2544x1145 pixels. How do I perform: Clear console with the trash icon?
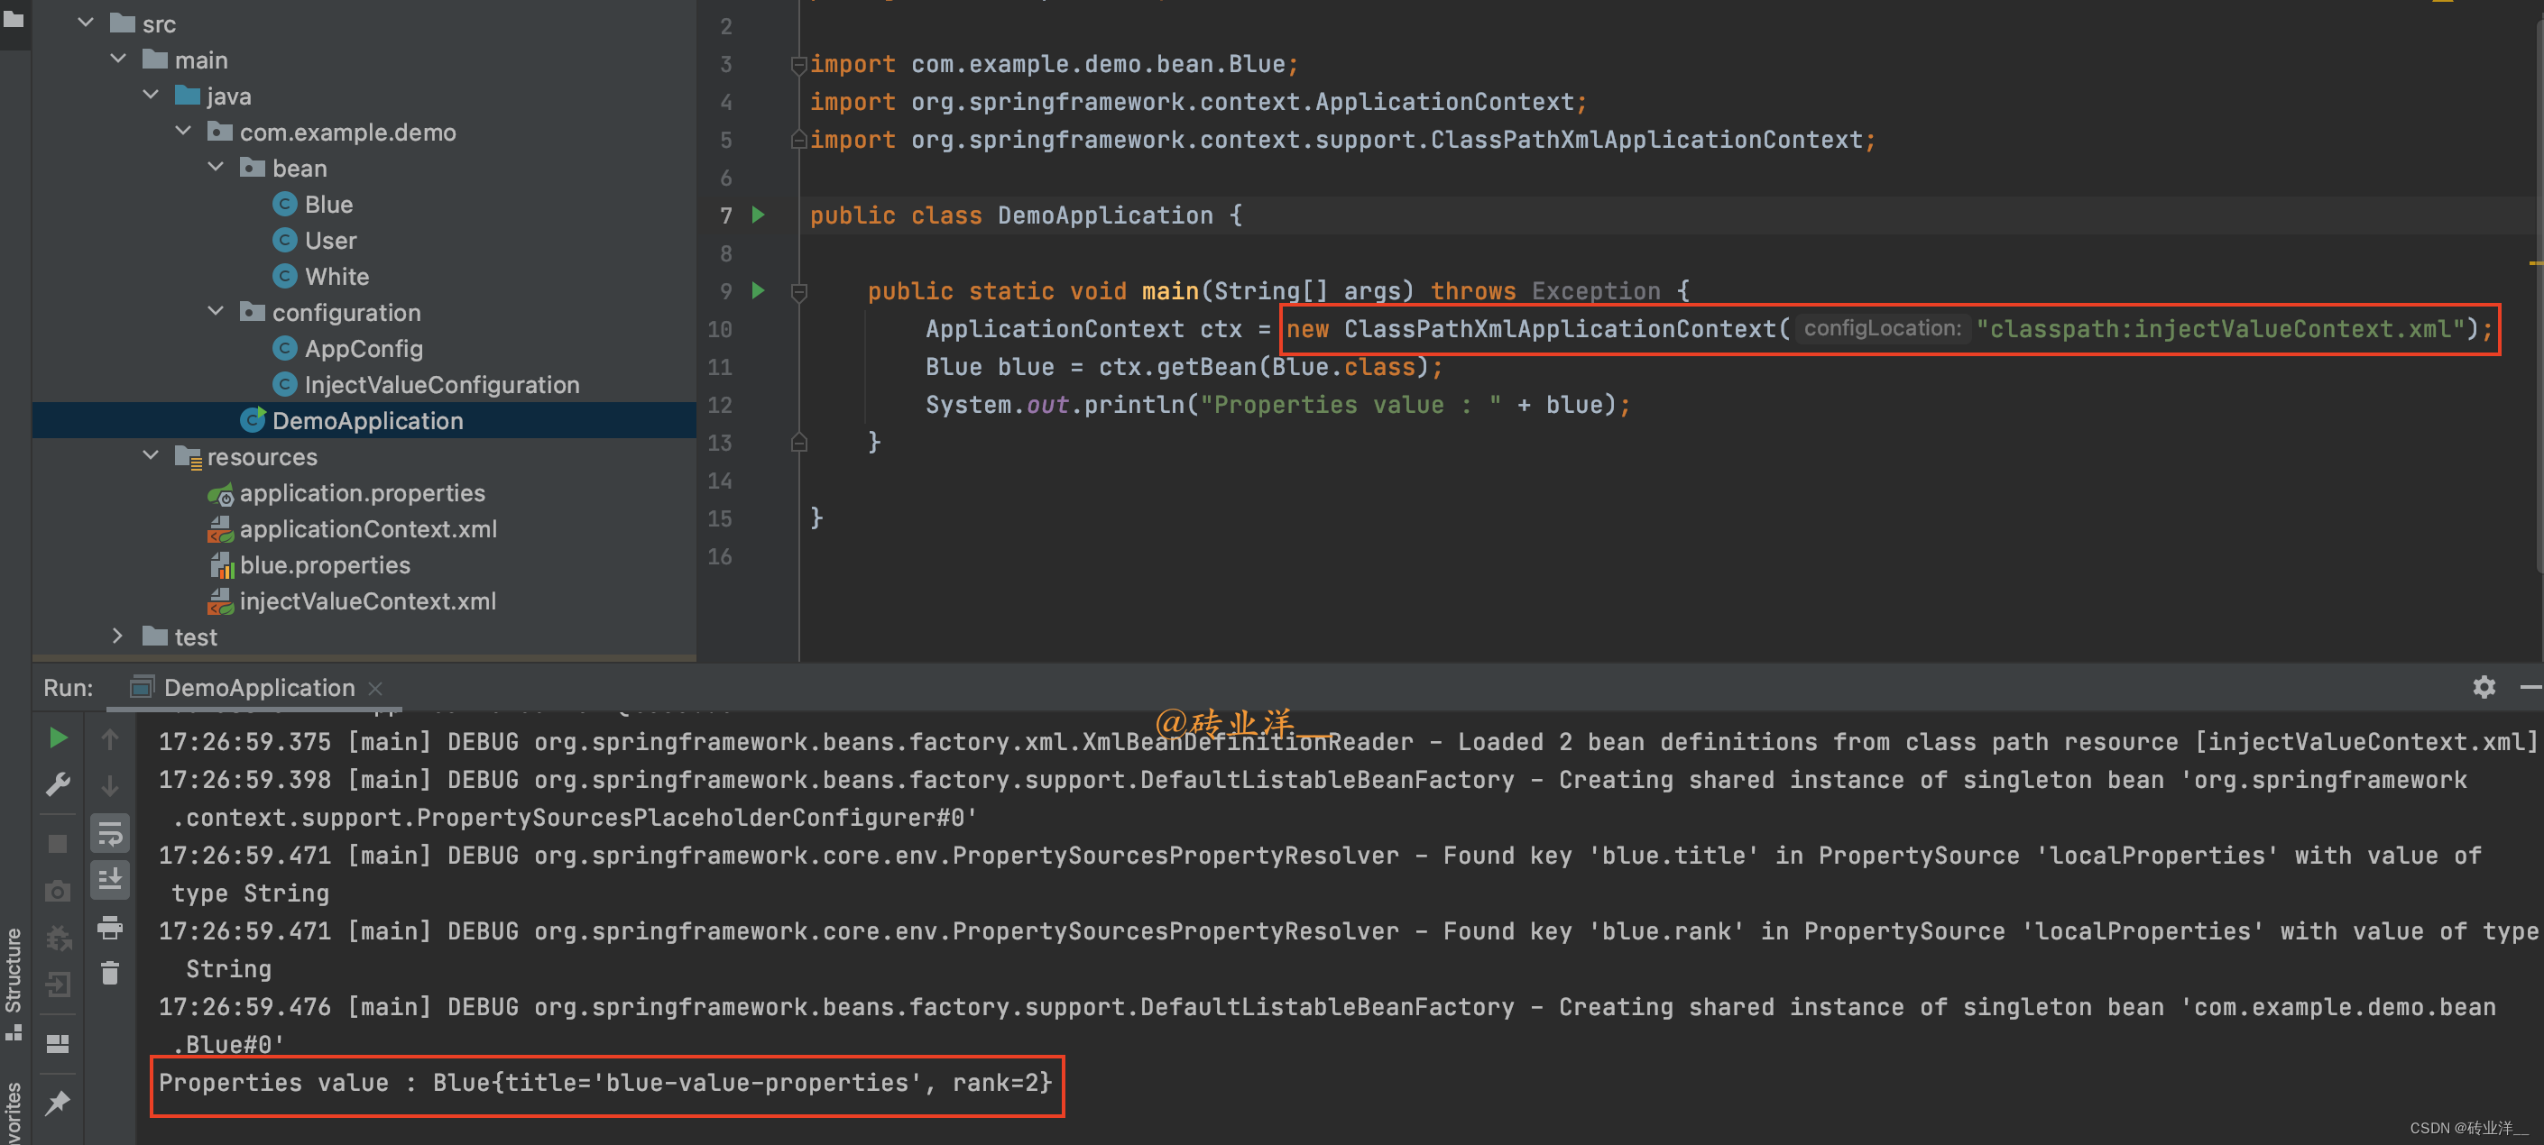tap(110, 974)
